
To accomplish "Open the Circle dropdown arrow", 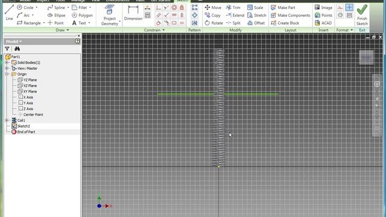I will tap(37, 8).
